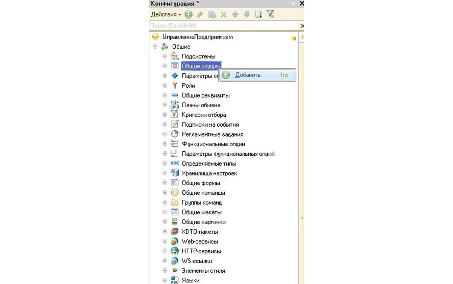This screenshot has height=284, width=453.
Task: Click the Общие colored shapes icon
Action: point(165,47)
